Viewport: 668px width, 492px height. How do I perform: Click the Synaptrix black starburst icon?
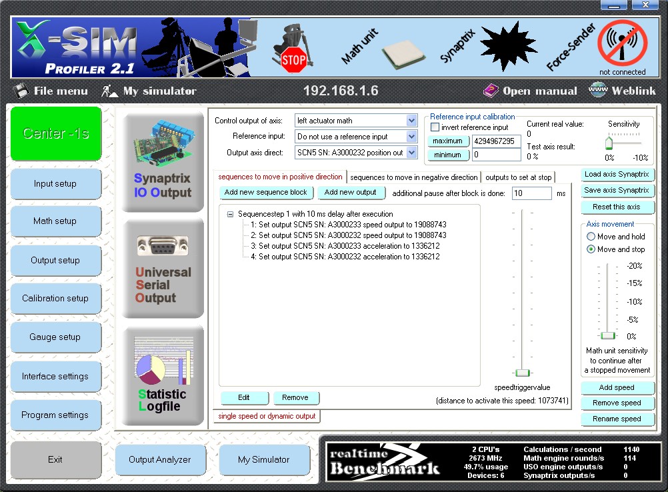508,46
